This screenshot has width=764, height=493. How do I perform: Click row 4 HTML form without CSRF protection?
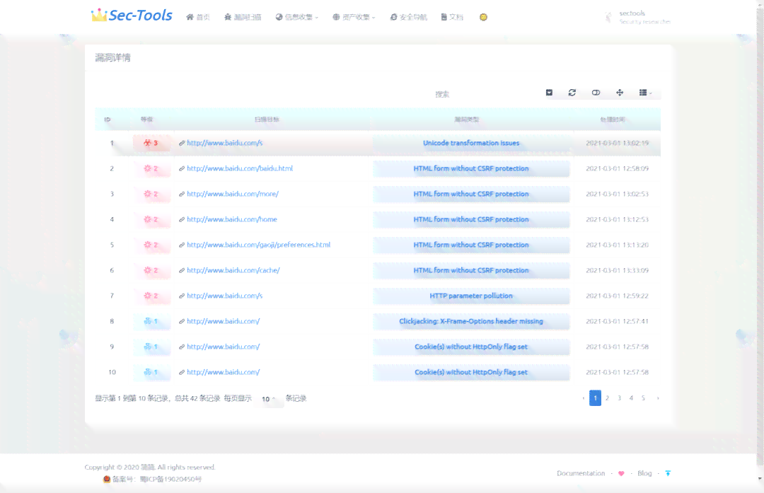(x=471, y=219)
